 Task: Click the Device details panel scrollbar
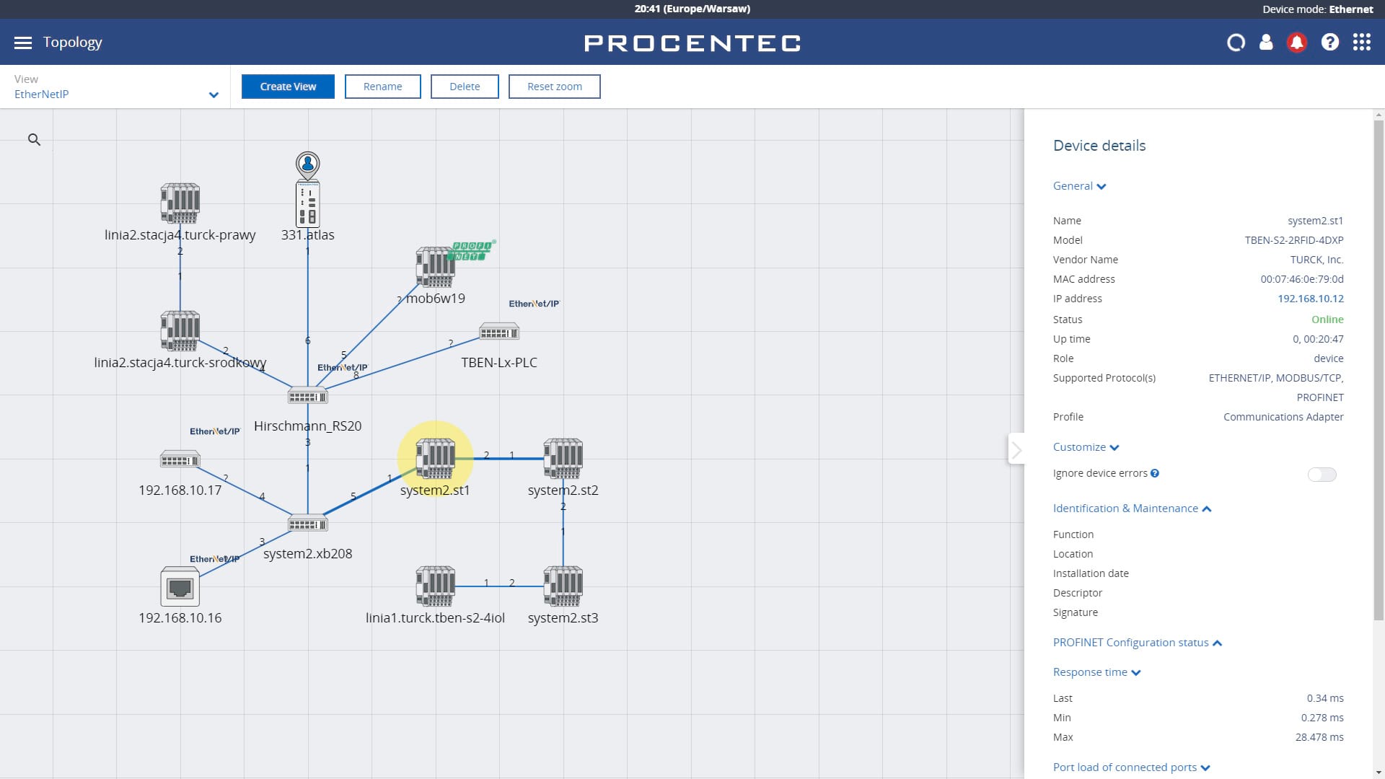(x=1379, y=369)
